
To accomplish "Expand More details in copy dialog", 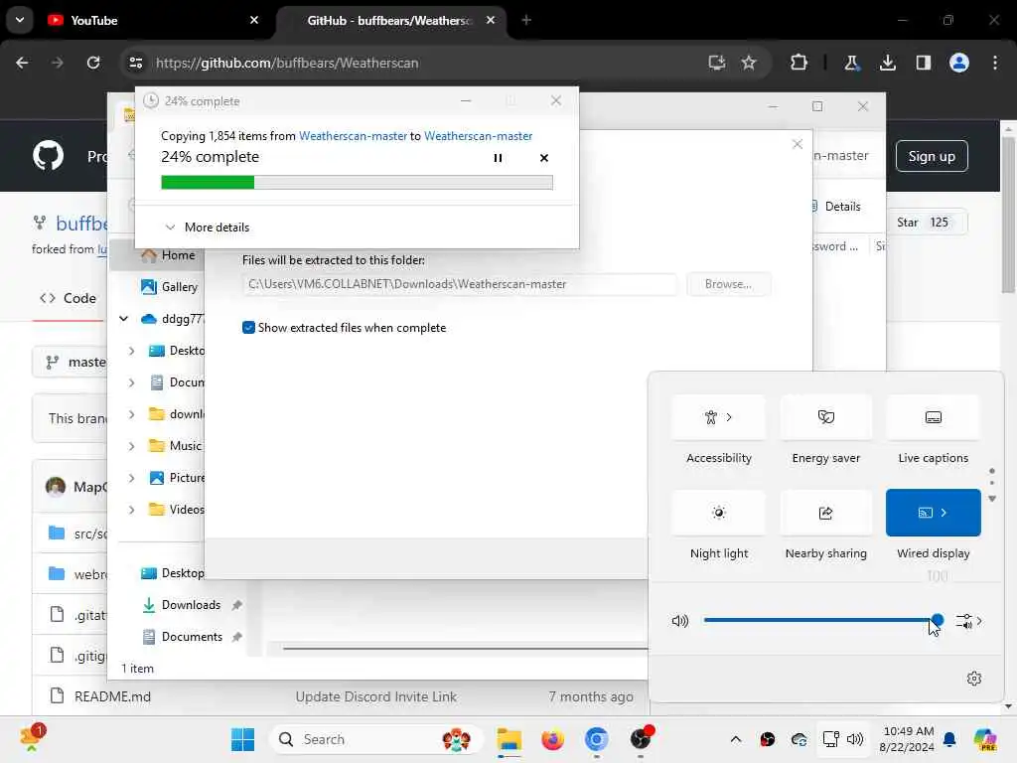I will [208, 228].
